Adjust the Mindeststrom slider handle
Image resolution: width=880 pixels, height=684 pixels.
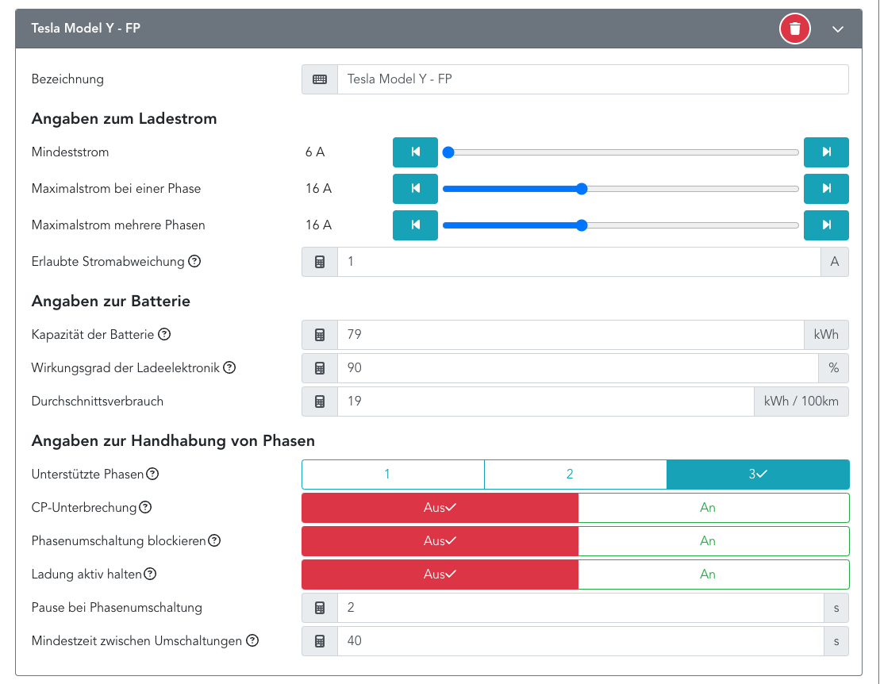coord(448,152)
